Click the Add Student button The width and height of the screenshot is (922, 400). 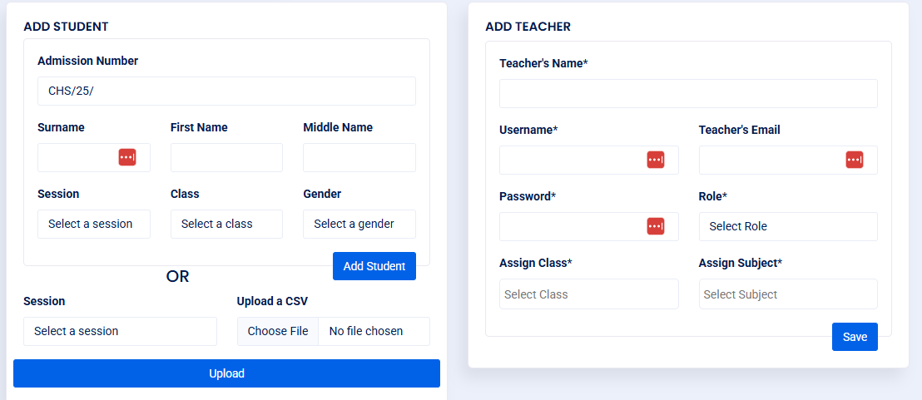374,266
